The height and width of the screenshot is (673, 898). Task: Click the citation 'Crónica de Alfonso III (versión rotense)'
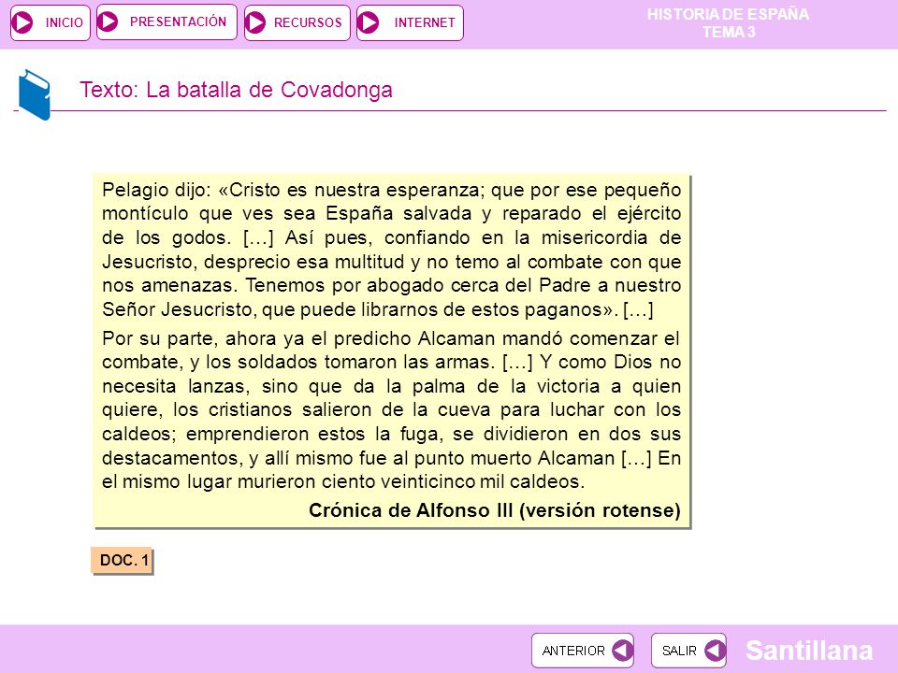495,510
